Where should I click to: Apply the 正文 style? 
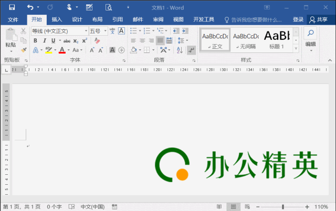tap(215, 40)
